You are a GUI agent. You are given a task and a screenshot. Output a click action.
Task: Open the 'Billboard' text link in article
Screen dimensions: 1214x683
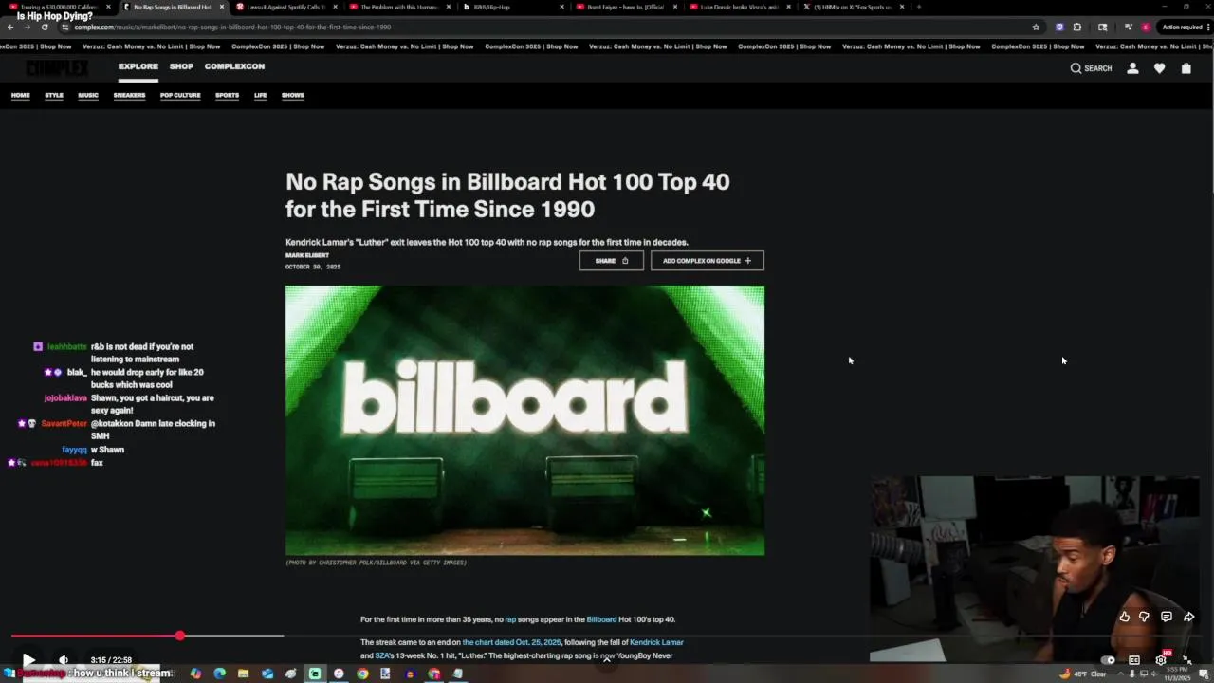pos(601,619)
